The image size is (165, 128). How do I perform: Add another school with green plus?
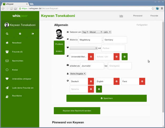(x=125, y=57)
